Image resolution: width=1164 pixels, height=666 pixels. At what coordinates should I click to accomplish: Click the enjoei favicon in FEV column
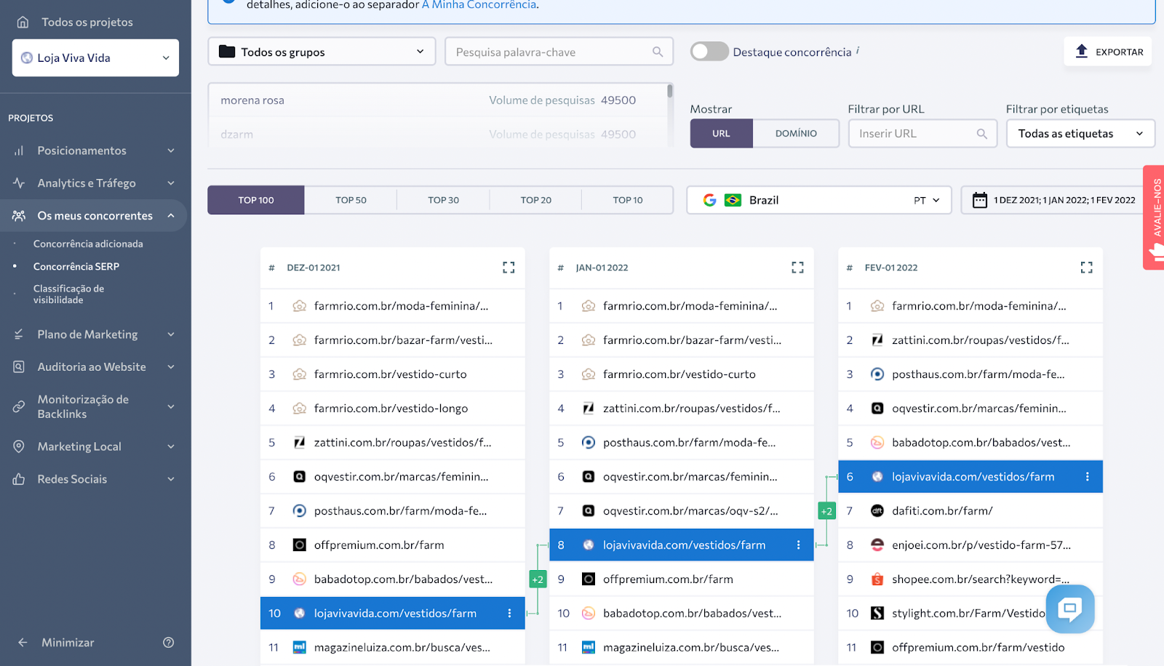click(877, 545)
